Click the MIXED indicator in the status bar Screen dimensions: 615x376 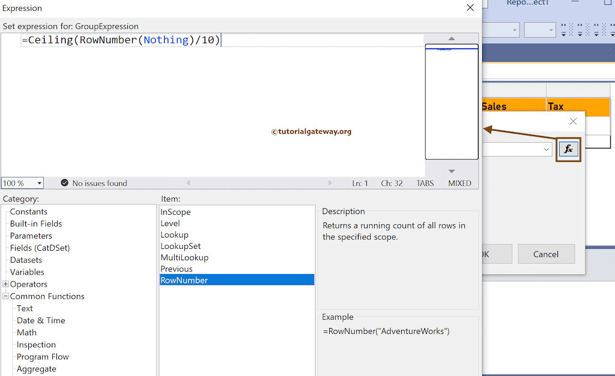coord(459,184)
